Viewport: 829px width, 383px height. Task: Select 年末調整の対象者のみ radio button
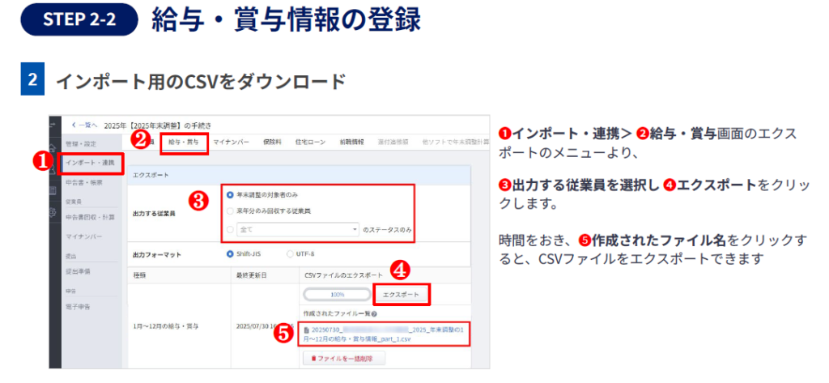(x=231, y=194)
